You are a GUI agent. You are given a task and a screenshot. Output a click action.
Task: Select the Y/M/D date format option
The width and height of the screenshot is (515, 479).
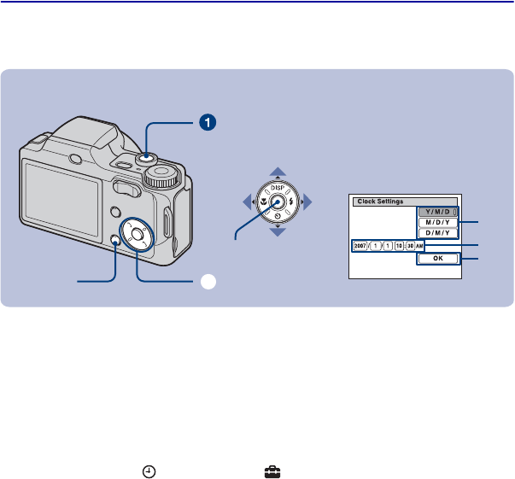point(438,212)
